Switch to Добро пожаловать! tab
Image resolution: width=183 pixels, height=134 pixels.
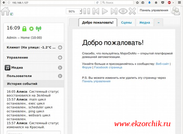click(98, 22)
